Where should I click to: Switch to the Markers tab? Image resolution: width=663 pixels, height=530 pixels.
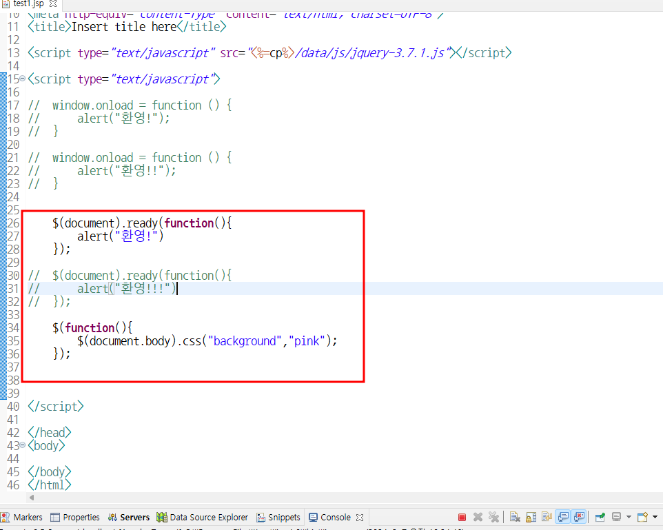coord(28,518)
